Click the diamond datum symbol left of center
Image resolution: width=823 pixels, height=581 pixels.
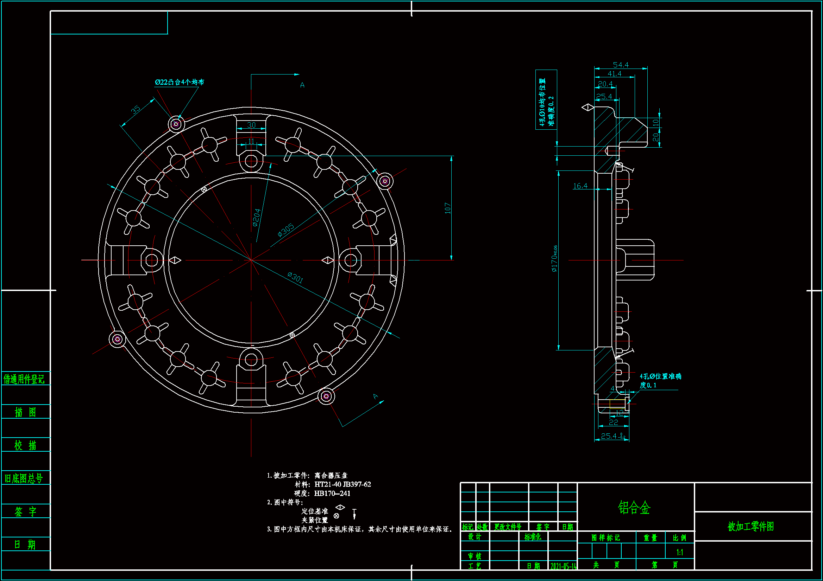tap(175, 260)
